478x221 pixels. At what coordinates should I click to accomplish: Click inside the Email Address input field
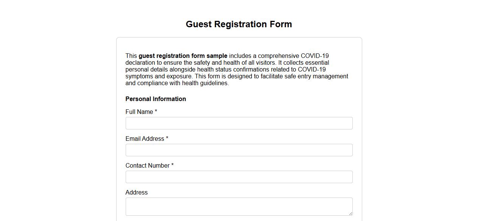238,150
